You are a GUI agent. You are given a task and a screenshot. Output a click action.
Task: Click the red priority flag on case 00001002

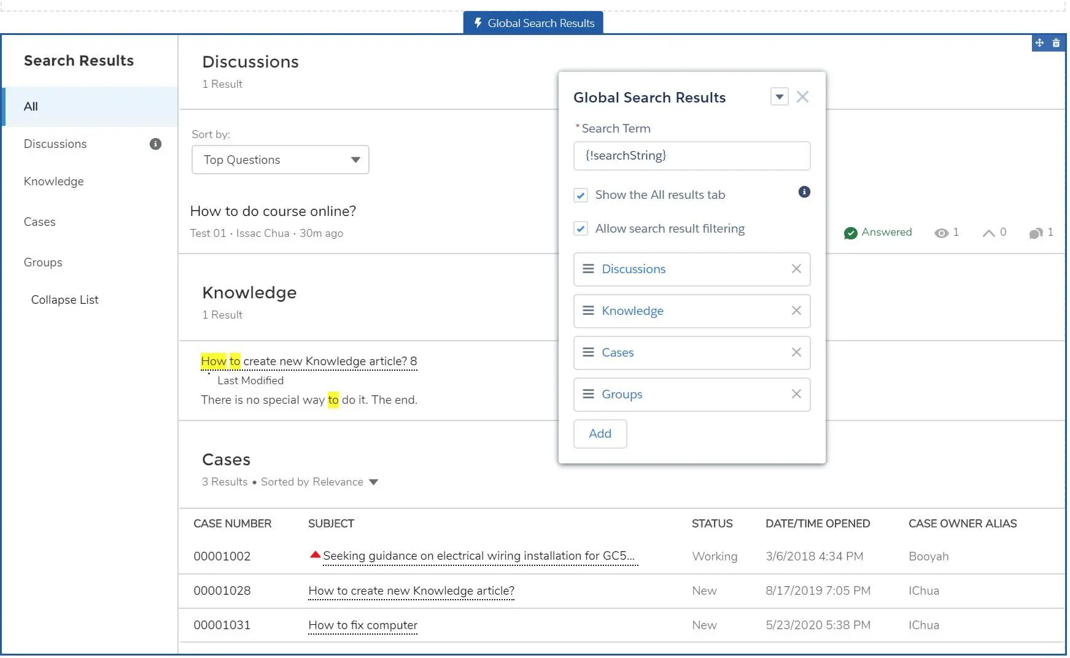click(315, 555)
